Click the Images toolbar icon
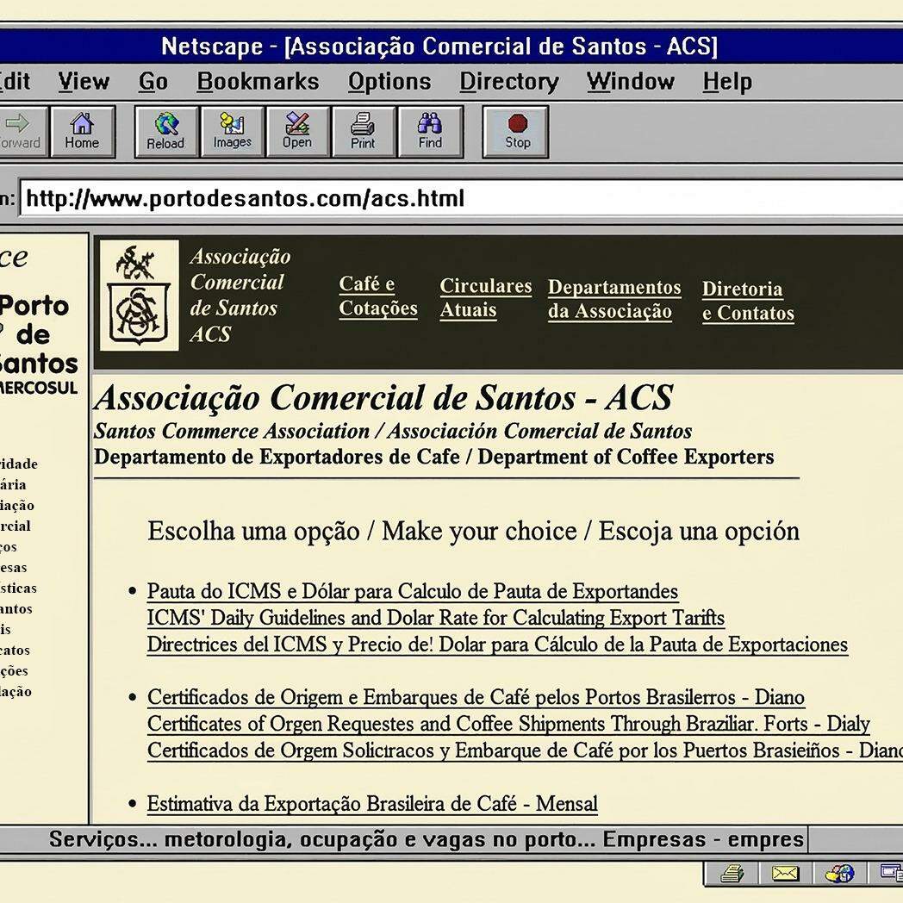 point(232,131)
